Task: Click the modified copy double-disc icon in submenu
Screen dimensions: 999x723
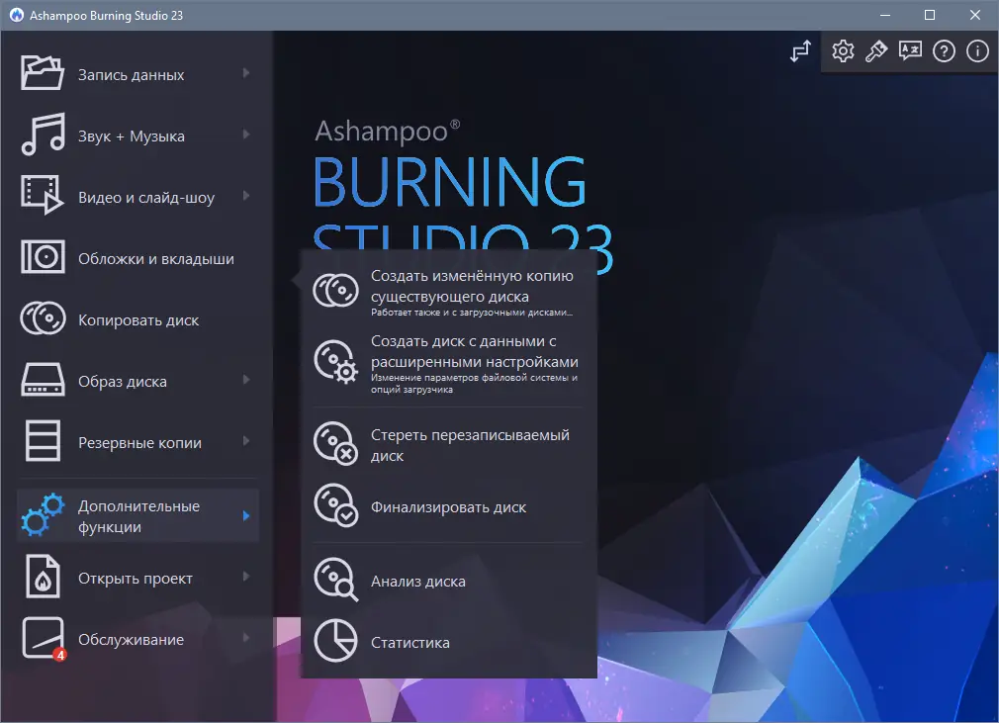Action: click(335, 291)
